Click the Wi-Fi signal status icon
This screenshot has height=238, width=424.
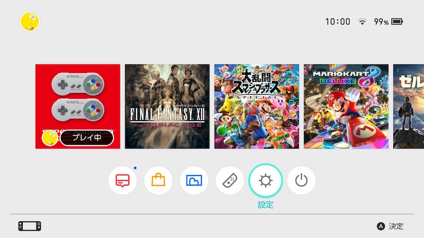(362, 22)
